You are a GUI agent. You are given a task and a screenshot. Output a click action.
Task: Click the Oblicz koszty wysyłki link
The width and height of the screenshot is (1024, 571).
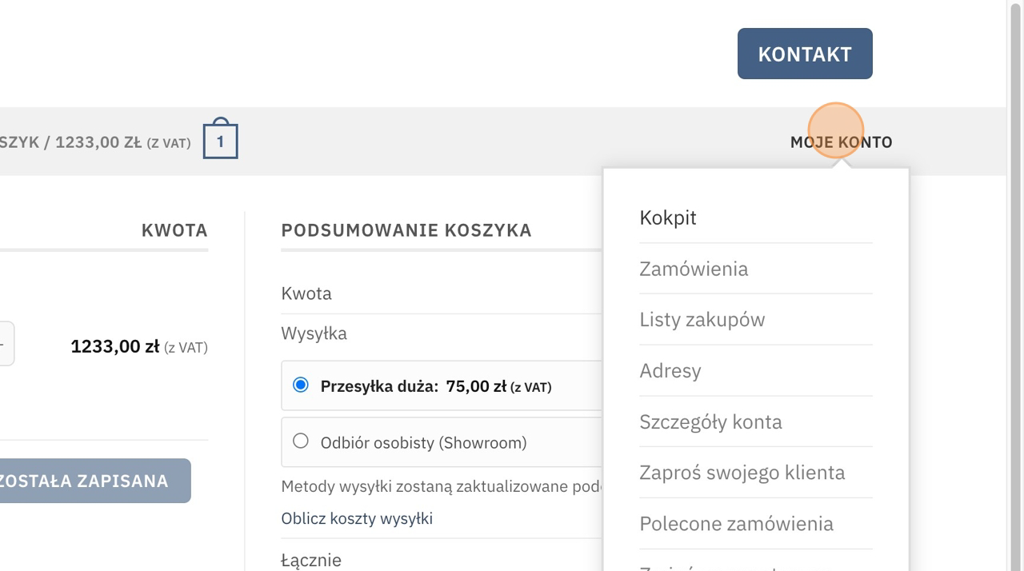click(x=357, y=518)
